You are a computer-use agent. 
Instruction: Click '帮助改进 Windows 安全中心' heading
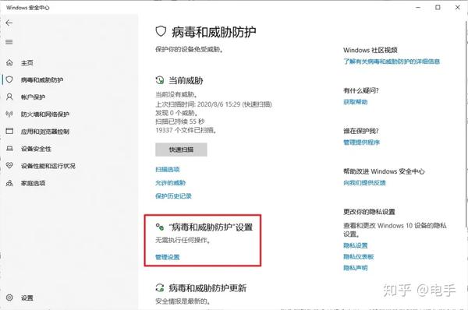click(384, 171)
